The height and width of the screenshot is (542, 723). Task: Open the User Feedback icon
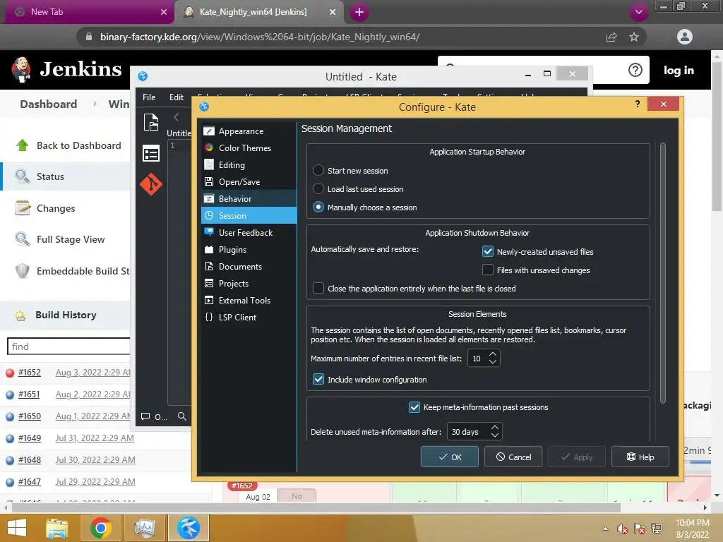coord(209,232)
